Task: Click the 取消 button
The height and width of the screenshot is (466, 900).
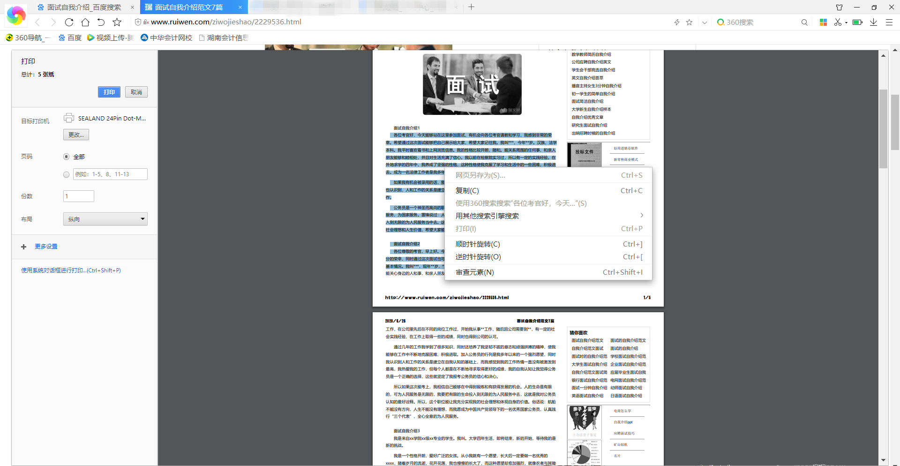Action: click(x=136, y=92)
